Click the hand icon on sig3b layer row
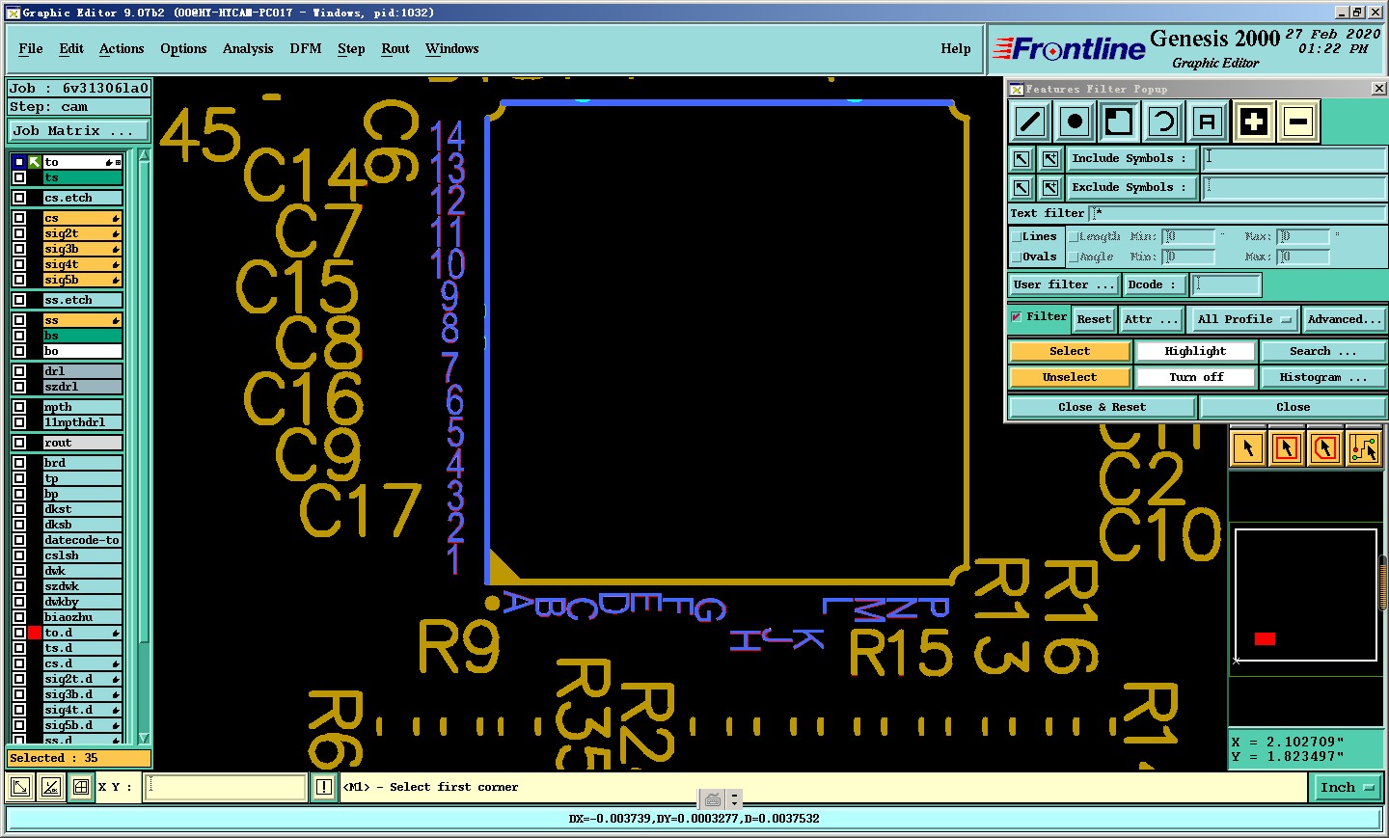 coord(115,250)
